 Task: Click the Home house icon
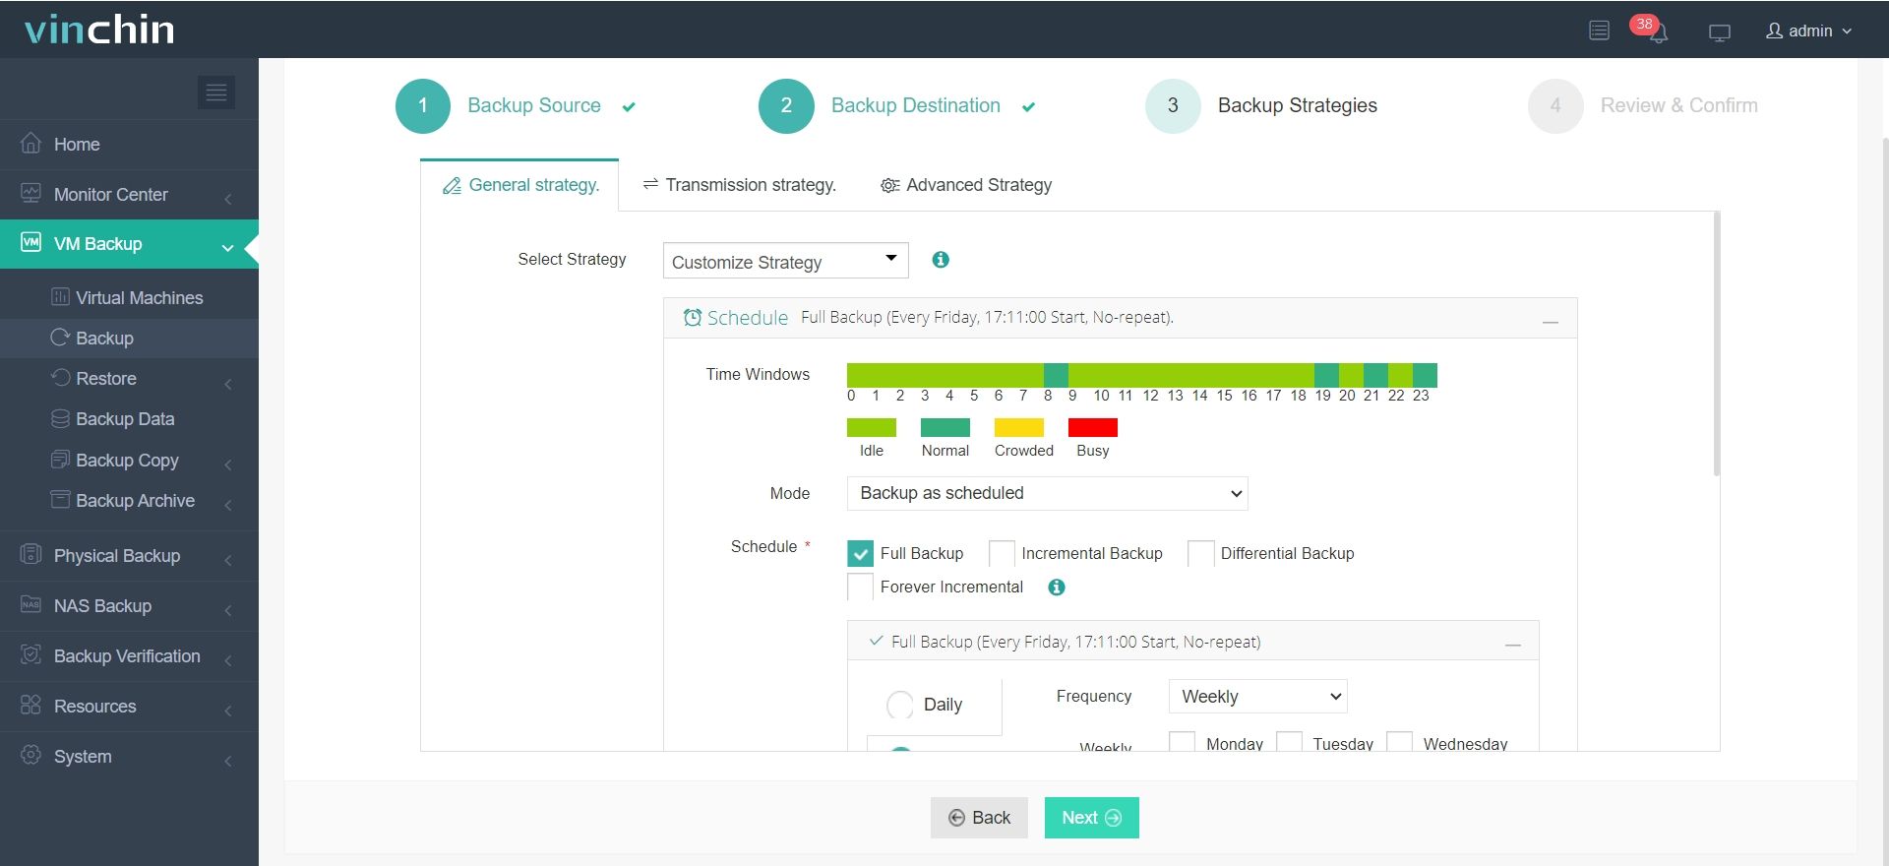[30, 144]
